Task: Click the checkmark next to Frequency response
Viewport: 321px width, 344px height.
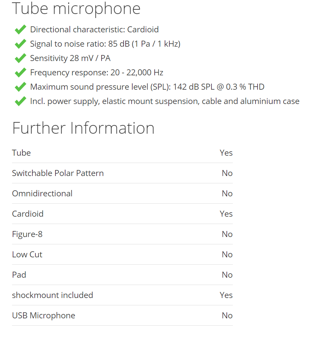Action: (20, 72)
